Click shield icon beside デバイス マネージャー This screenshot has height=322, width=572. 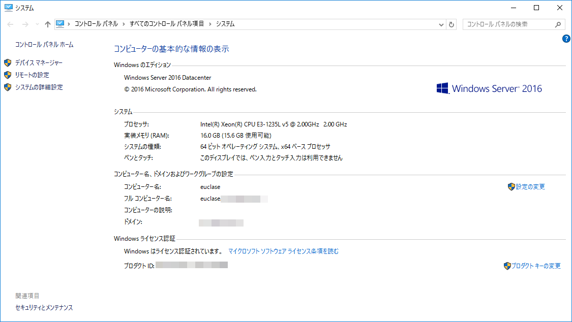[x=8, y=63]
